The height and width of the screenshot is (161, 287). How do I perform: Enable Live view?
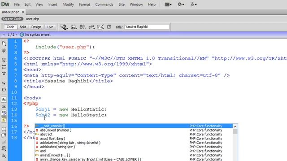coord(50,27)
